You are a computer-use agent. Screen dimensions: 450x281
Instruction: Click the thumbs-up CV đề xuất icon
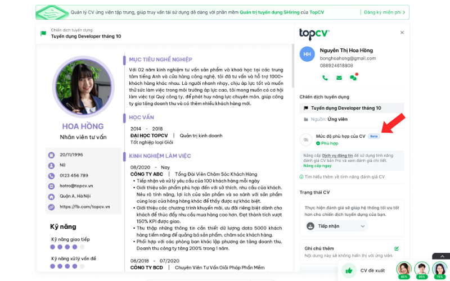click(349, 270)
